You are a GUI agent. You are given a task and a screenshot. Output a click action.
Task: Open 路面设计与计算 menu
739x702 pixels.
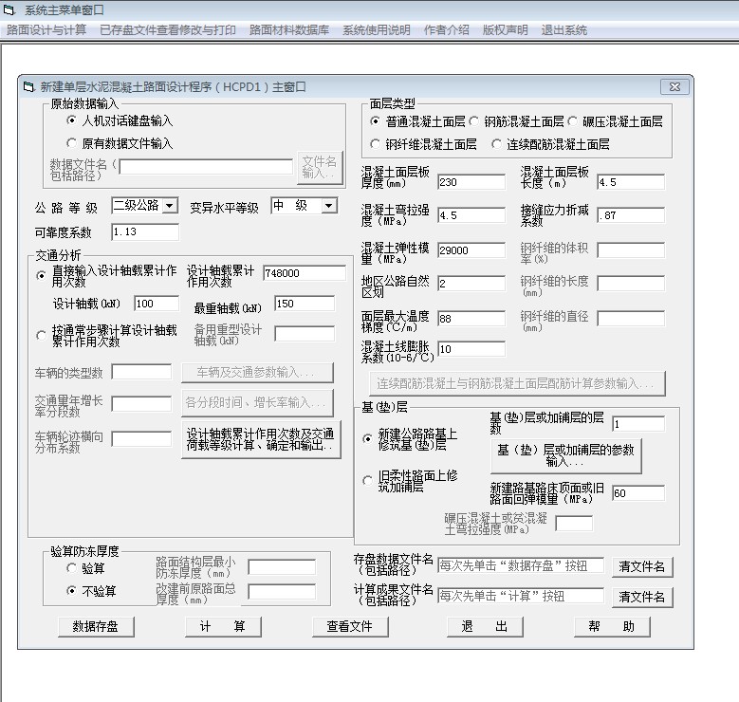tap(46, 30)
